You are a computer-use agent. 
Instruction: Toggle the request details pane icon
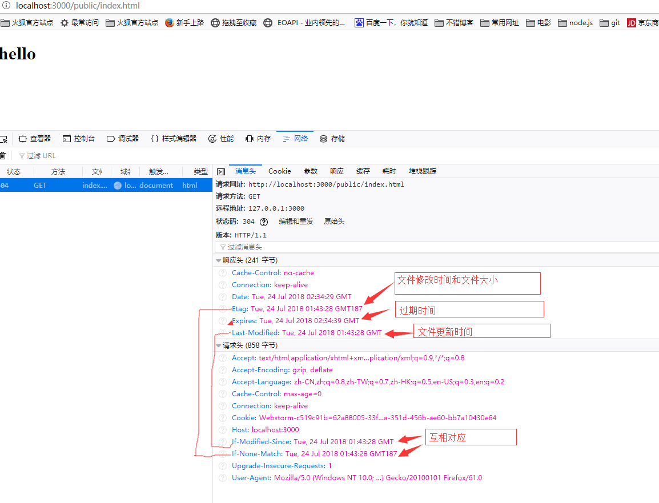pyautogui.click(x=221, y=171)
